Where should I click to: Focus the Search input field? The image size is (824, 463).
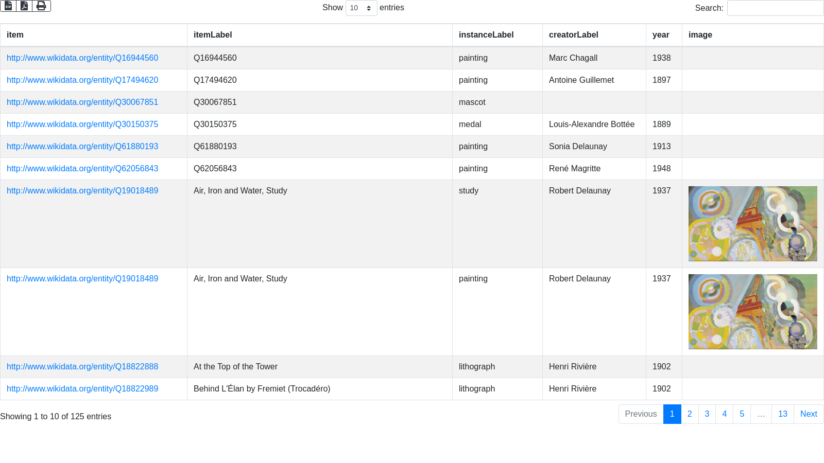775,8
